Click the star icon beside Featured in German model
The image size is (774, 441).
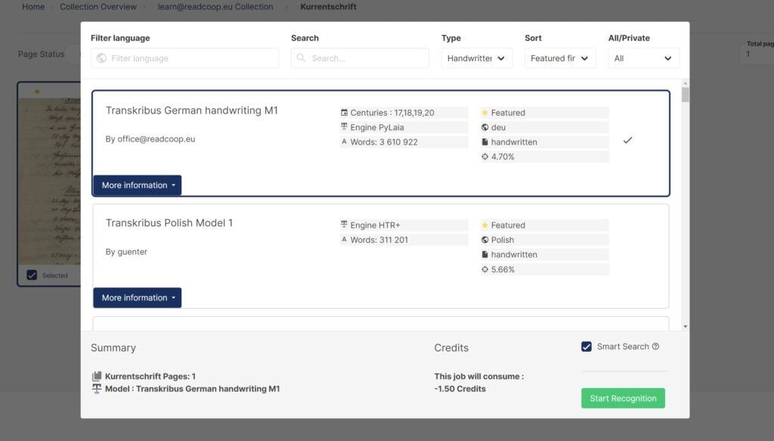(485, 113)
